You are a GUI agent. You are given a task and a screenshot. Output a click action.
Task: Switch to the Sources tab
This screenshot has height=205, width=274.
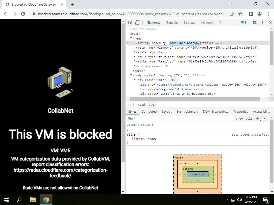(x=189, y=23)
